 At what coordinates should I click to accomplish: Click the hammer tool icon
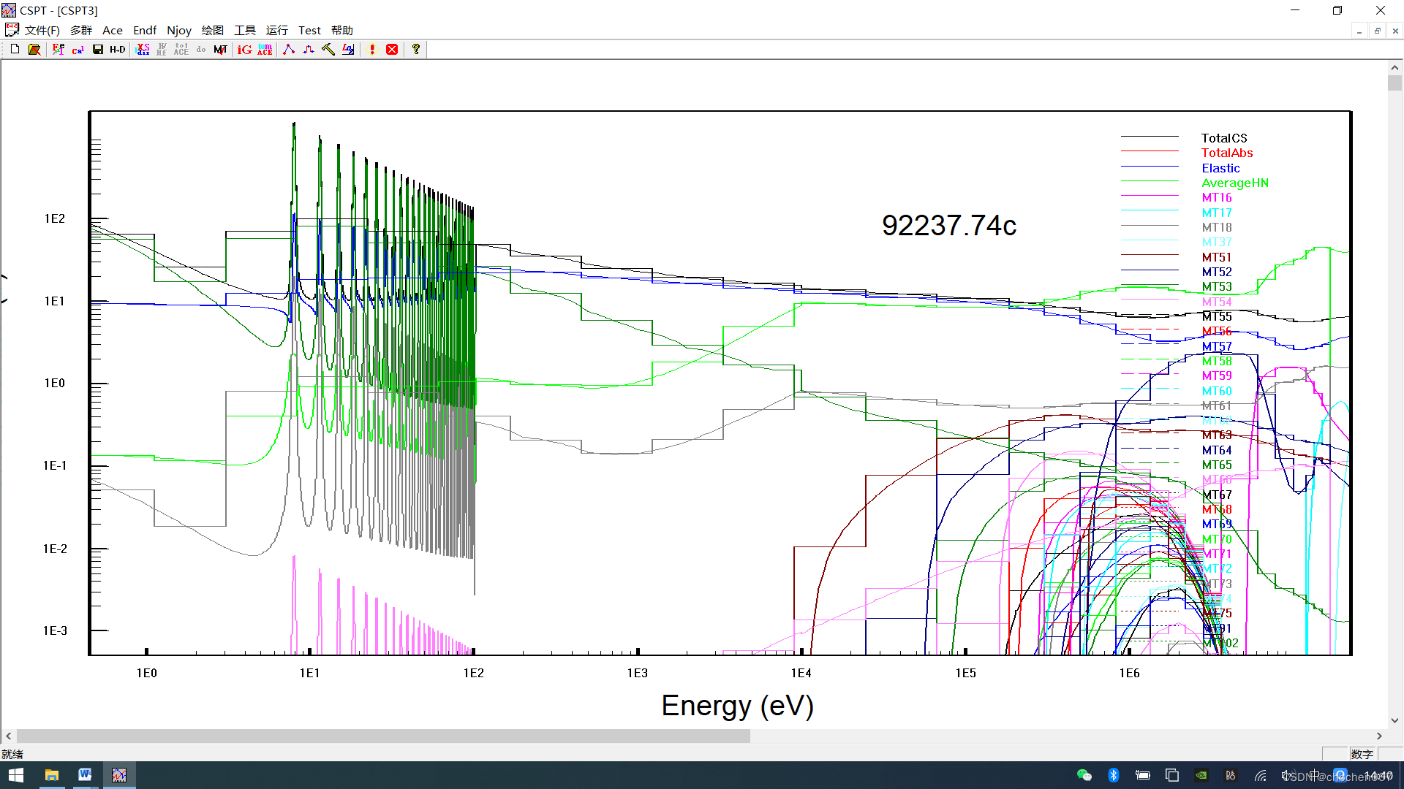click(x=328, y=49)
